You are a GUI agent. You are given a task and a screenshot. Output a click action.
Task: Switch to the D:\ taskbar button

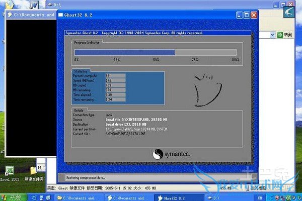pos(229,197)
